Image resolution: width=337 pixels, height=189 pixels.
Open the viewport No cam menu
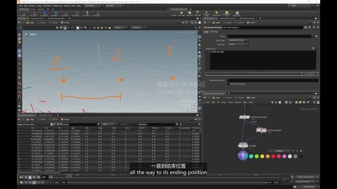pos(192,33)
